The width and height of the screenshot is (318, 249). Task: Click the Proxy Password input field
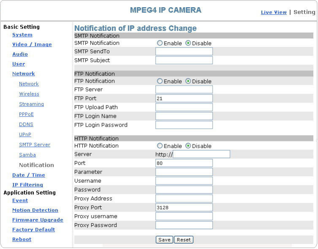184,225
